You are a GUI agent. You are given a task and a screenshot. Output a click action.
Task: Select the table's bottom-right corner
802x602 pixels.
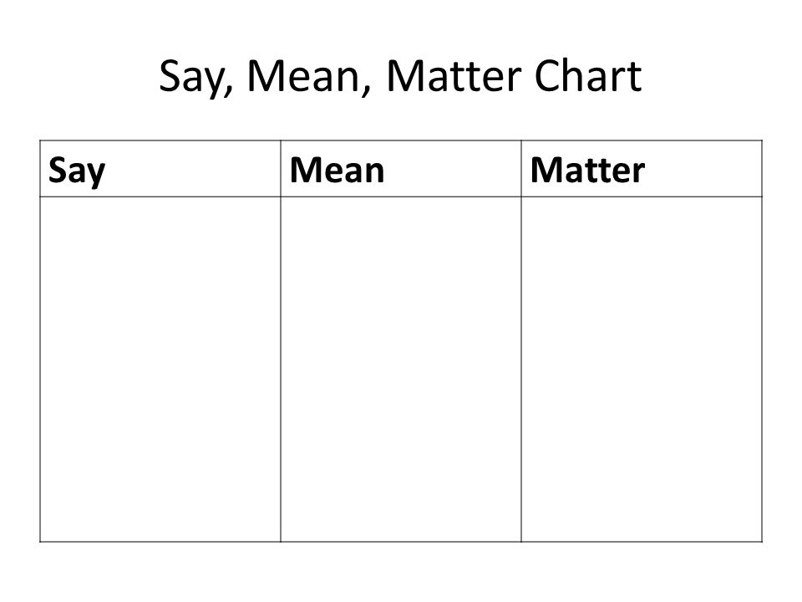pyautogui.click(x=762, y=541)
